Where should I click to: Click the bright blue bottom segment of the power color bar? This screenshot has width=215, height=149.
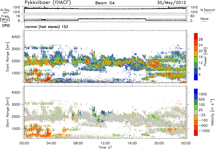(196, 77)
